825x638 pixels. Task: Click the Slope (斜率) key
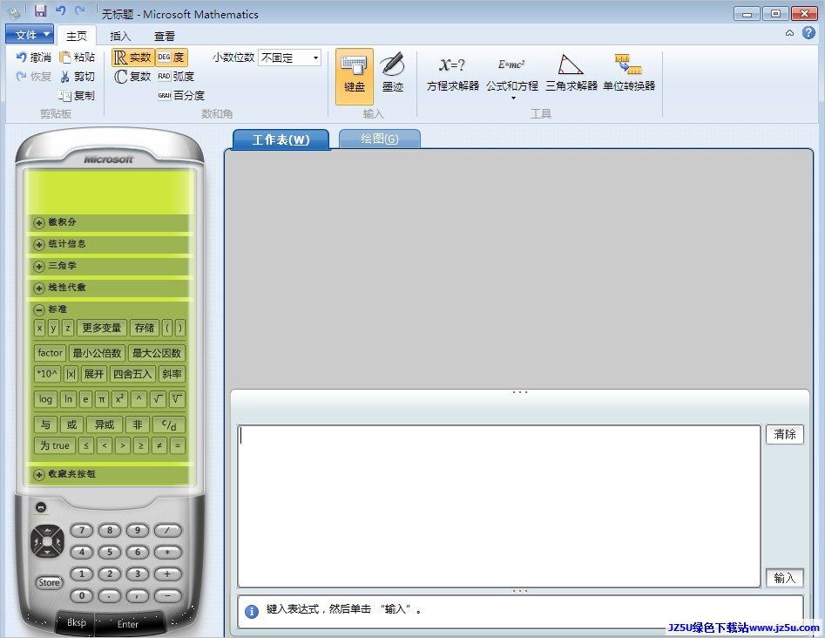point(172,374)
